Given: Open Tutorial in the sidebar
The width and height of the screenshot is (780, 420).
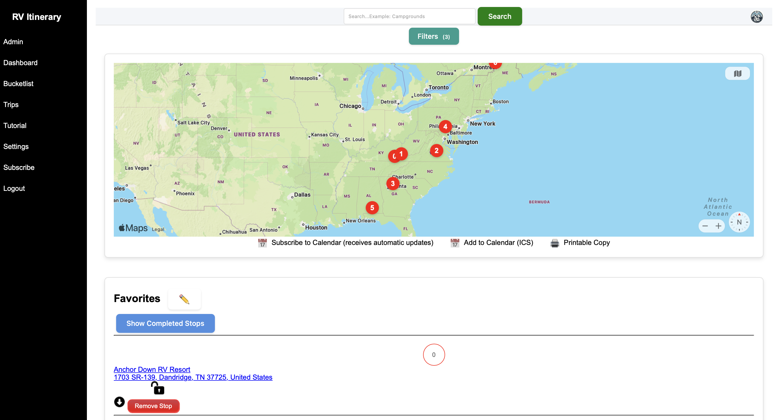Looking at the screenshot, I should tap(15, 125).
